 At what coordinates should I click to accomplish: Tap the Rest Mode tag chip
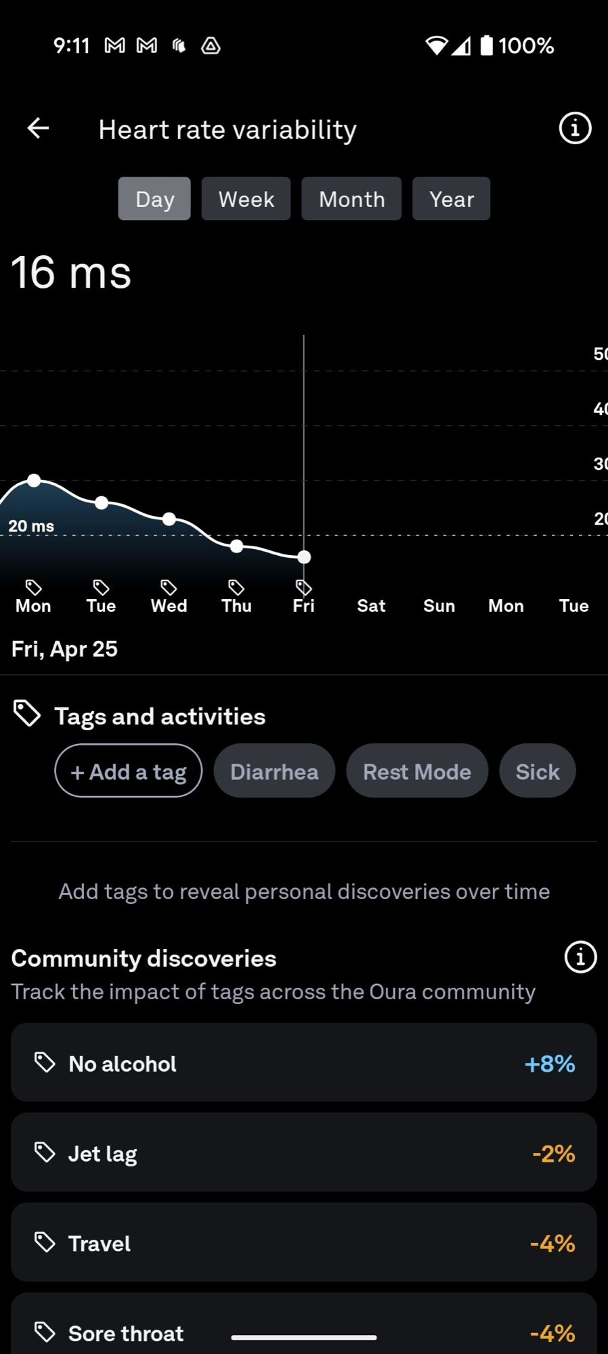(417, 772)
